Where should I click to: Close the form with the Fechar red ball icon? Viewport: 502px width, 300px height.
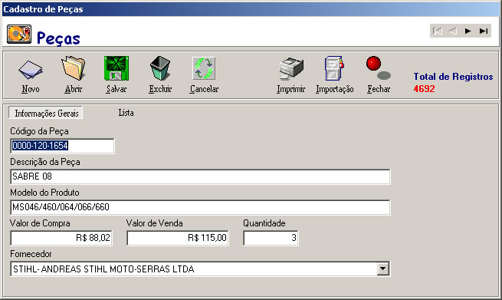click(378, 68)
